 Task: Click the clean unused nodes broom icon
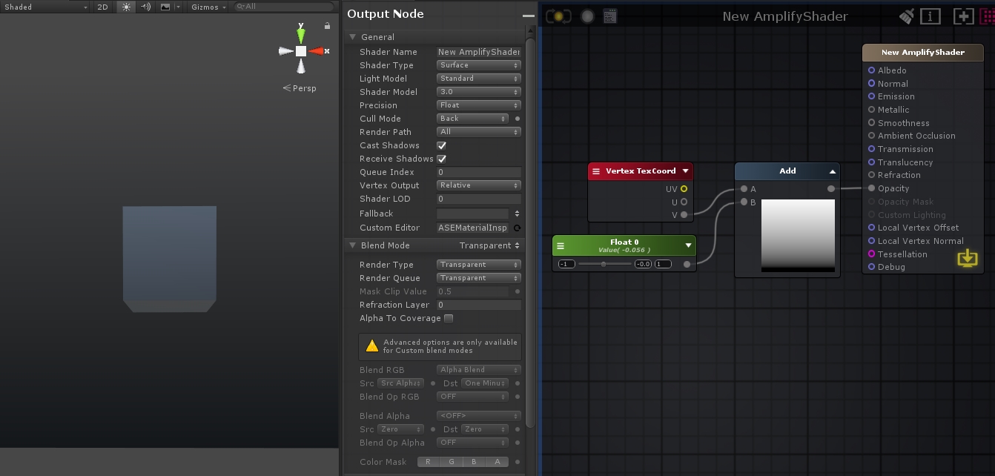pos(906,16)
